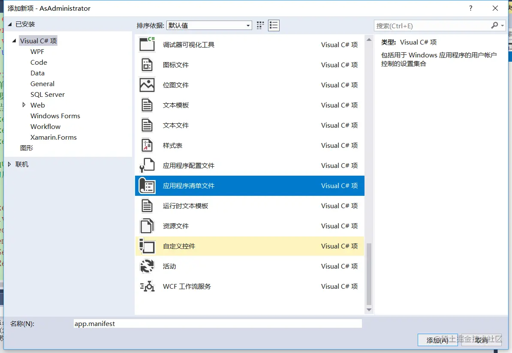Click the 应用程序清单文件 manifest icon
Viewport: 512px width, 353px height.
point(147,185)
